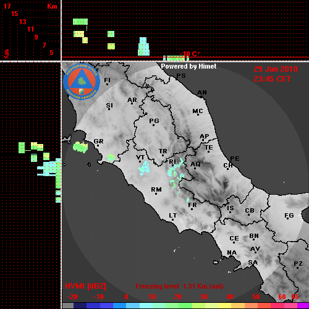
Task: Click the GR city label
Action: (x=98, y=142)
